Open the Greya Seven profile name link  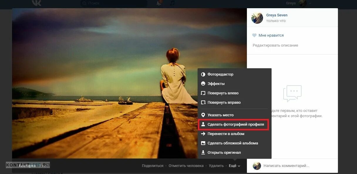(x=277, y=15)
